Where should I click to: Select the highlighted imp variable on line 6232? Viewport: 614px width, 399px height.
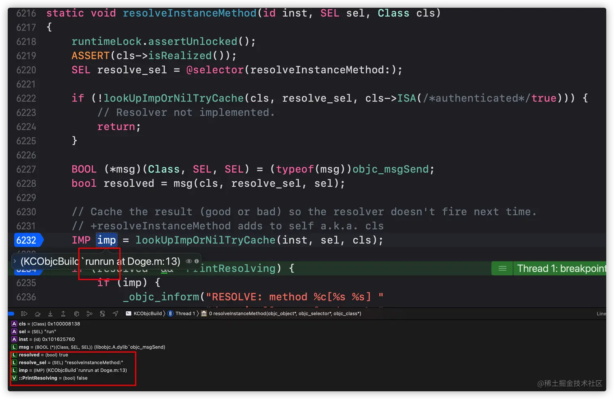point(107,240)
